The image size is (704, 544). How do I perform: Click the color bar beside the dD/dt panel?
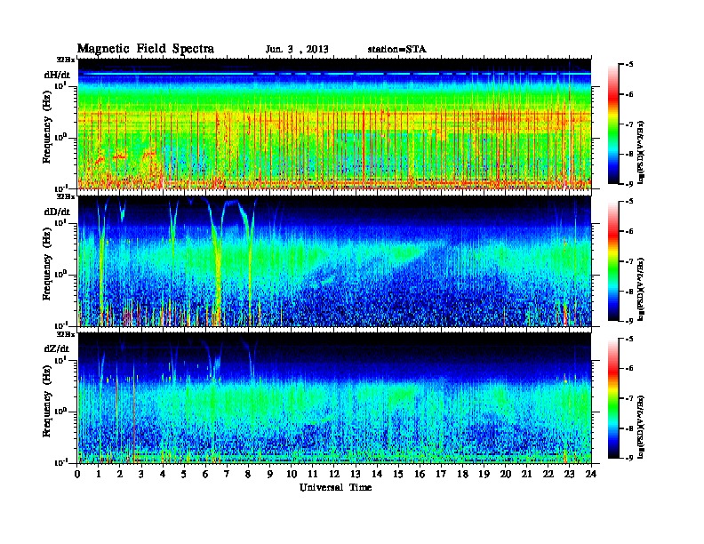[613, 261]
